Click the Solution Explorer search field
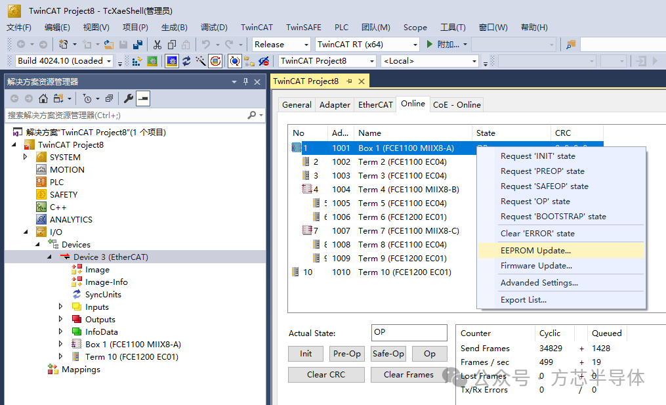 [x=126, y=115]
